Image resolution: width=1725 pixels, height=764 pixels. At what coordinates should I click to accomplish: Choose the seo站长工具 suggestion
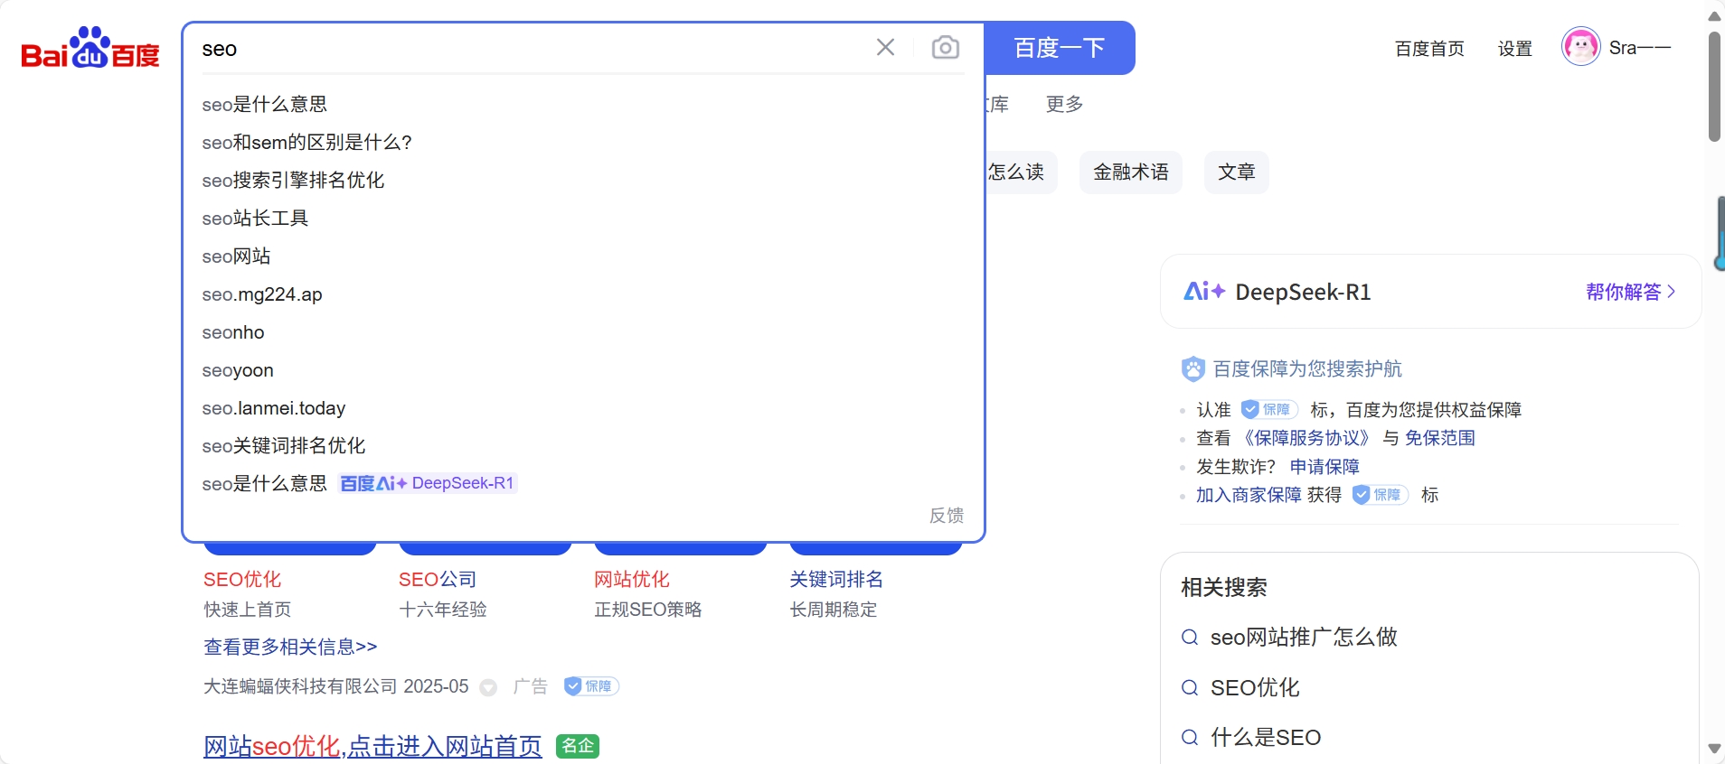255,219
